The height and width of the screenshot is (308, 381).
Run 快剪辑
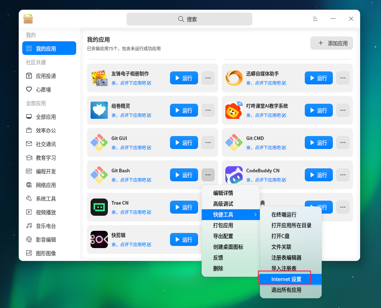pos(184,239)
